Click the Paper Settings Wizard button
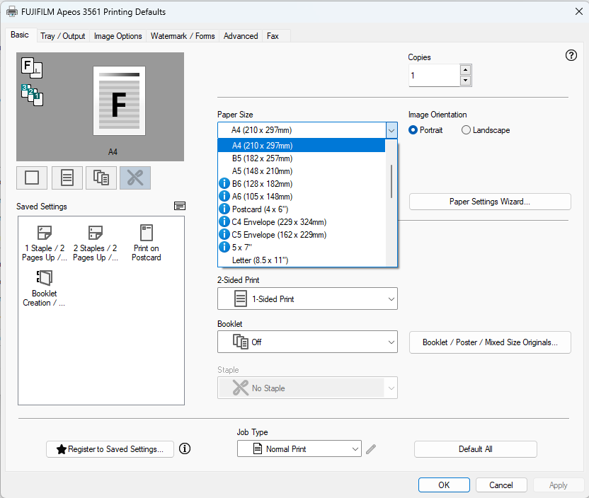This screenshot has height=498, width=589. click(490, 202)
